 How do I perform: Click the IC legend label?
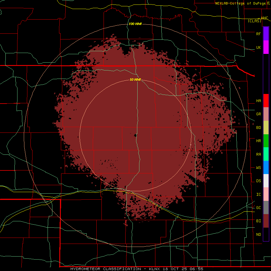click(258, 195)
